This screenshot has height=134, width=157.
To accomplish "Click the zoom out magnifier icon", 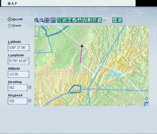I will pos(42,20).
